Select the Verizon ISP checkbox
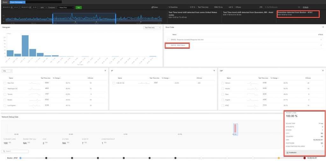 pos(223,83)
